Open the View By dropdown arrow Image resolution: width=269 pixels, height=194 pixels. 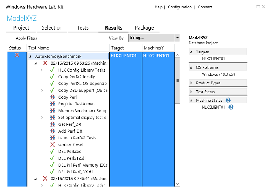177,38
